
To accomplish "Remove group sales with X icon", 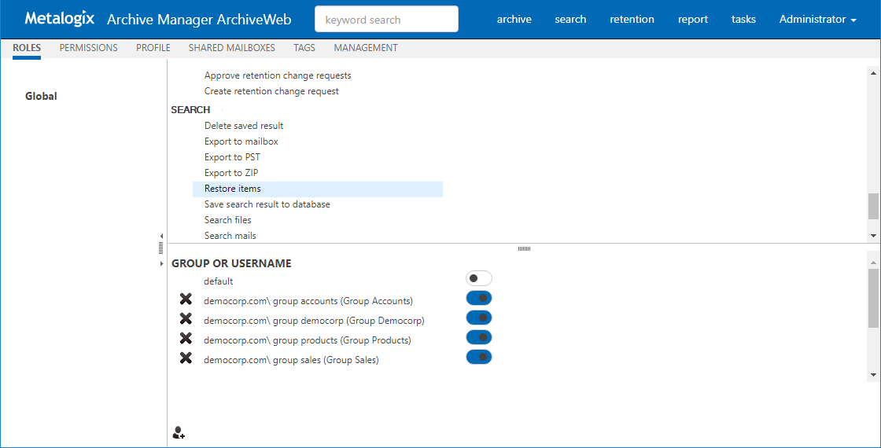I will coord(186,358).
